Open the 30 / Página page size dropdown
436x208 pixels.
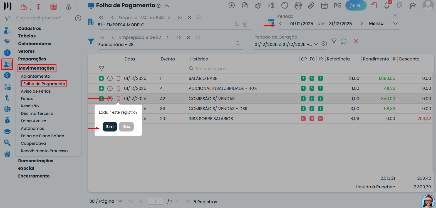[106, 201]
